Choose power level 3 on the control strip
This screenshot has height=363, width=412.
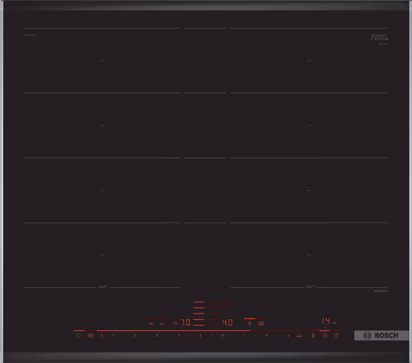(x=157, y=335)
